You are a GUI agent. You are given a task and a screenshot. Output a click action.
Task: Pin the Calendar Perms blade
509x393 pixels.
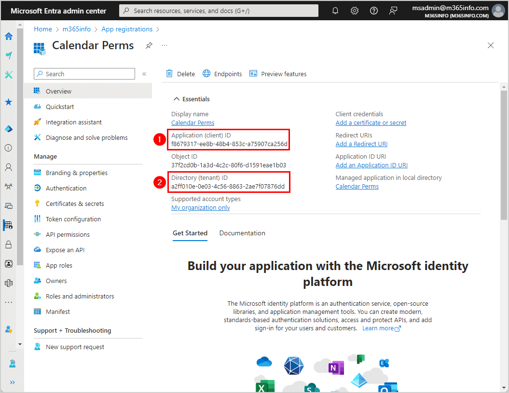[149, 45]
